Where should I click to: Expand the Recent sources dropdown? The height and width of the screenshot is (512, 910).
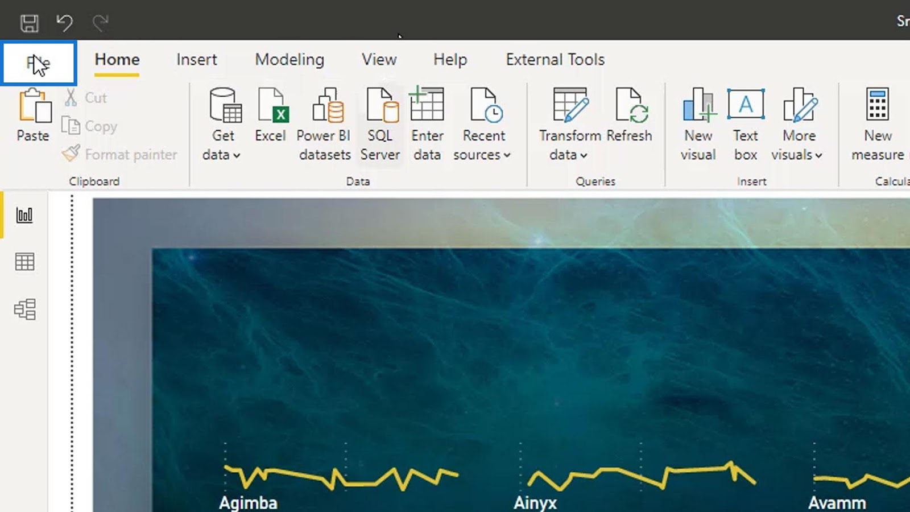pos(483,125)
